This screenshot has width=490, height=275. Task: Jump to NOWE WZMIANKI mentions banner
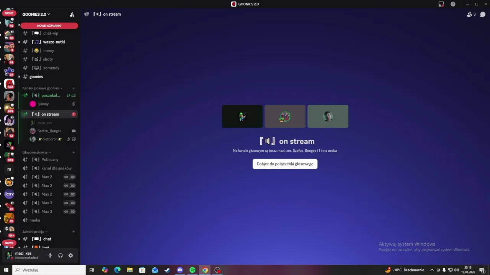(49, 26)
